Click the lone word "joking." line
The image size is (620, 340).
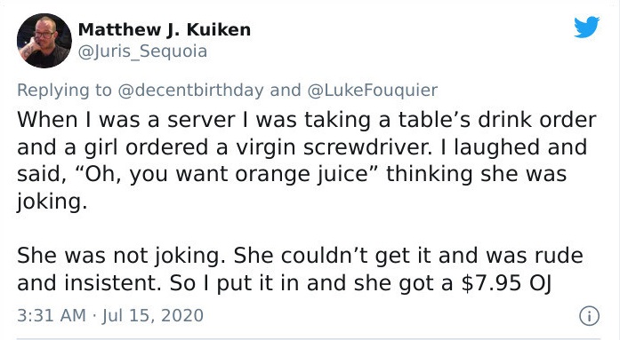click(52, 202)
